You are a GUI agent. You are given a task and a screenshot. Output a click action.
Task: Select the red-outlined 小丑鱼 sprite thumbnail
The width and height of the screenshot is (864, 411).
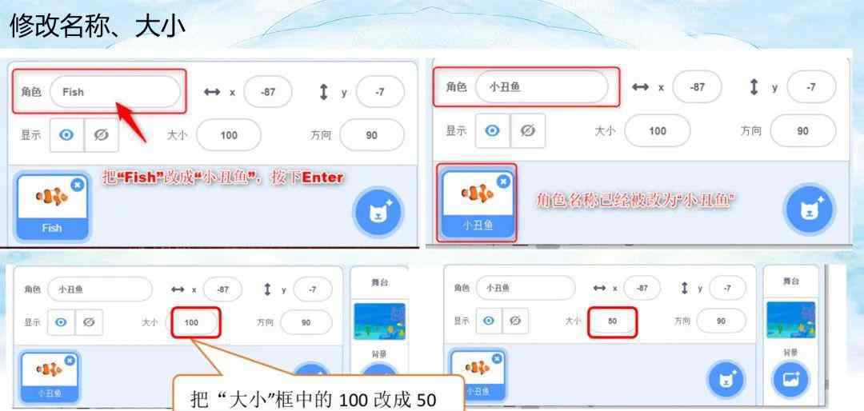pos(478,202)
